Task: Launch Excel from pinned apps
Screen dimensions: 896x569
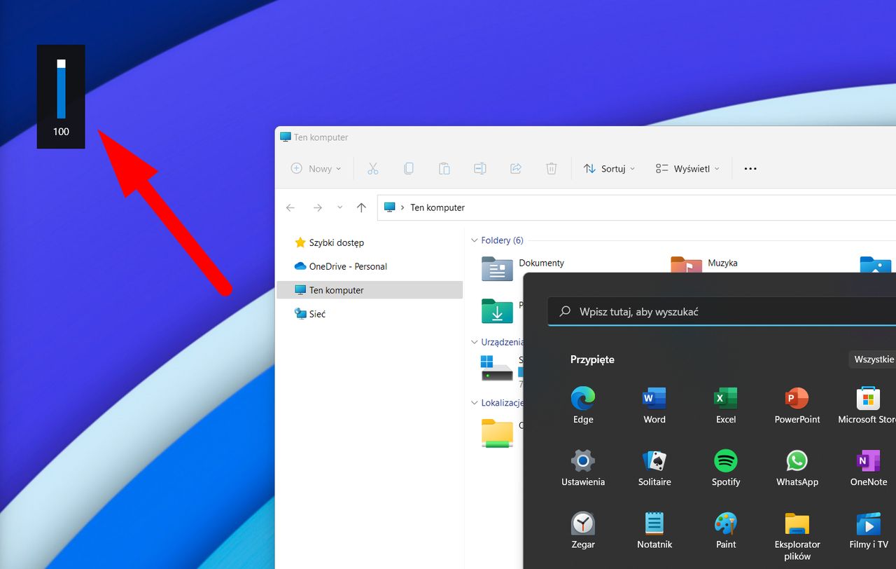Action: 726,406
